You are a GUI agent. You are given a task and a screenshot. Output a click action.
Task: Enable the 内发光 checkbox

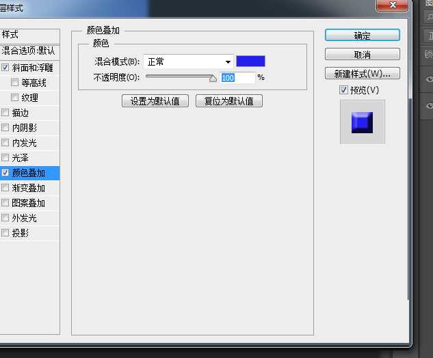pyautogui.click(x=5, y=142)
